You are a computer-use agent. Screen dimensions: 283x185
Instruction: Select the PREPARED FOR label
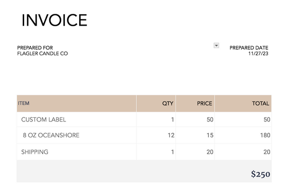click(x=35, y=48)
